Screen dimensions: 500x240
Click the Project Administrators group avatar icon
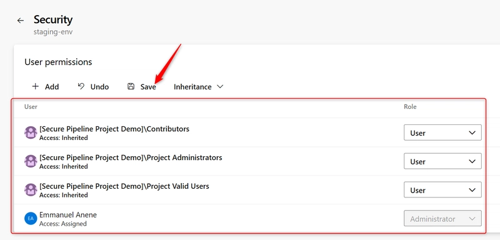31,161
